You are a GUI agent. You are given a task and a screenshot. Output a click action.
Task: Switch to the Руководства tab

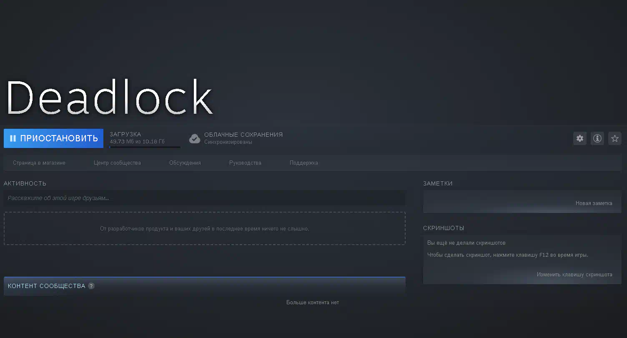pyautogui.click(x=245, y=163)
